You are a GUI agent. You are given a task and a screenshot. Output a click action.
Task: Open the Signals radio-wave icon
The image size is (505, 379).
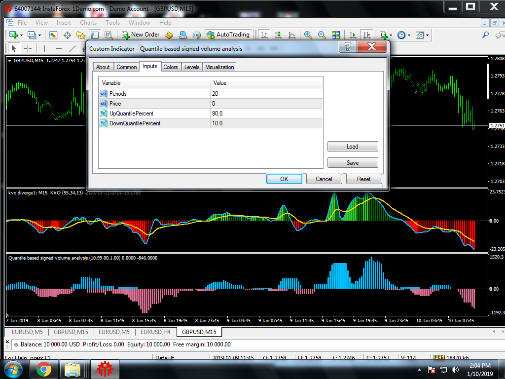[196, 35]
